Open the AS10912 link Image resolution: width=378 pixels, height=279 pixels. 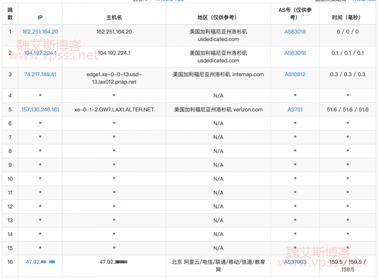[295, 74]
